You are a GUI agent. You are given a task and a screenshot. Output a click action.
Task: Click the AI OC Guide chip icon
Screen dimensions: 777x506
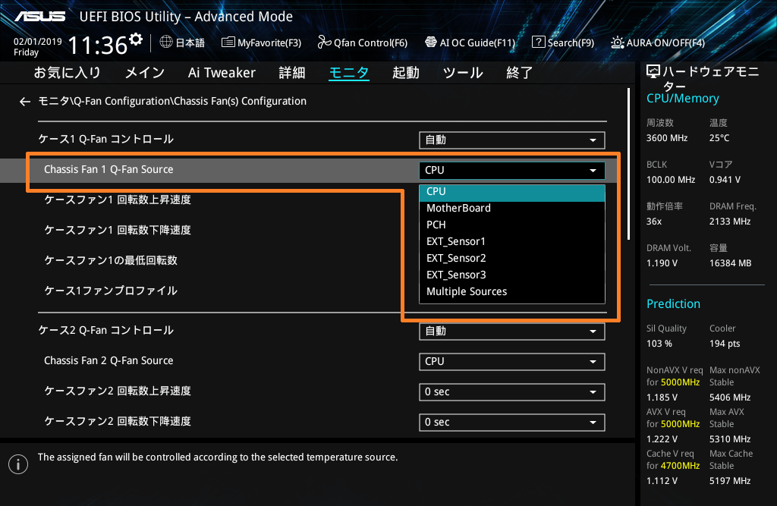coord(431,42)
